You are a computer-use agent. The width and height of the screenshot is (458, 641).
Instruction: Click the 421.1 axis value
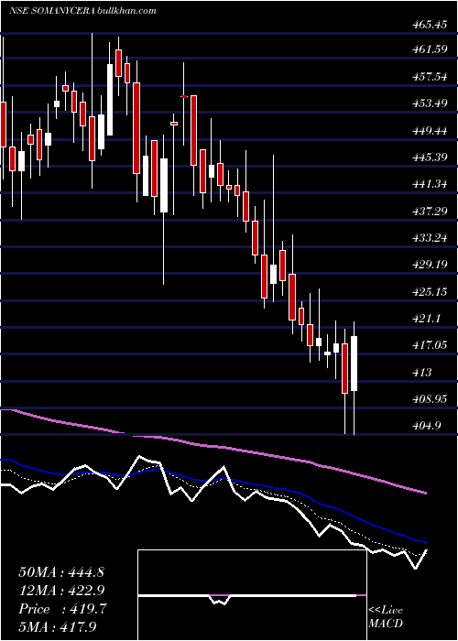coord(427,319)
